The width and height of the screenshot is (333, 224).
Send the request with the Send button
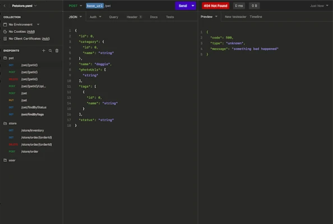[x=183, y=6]
